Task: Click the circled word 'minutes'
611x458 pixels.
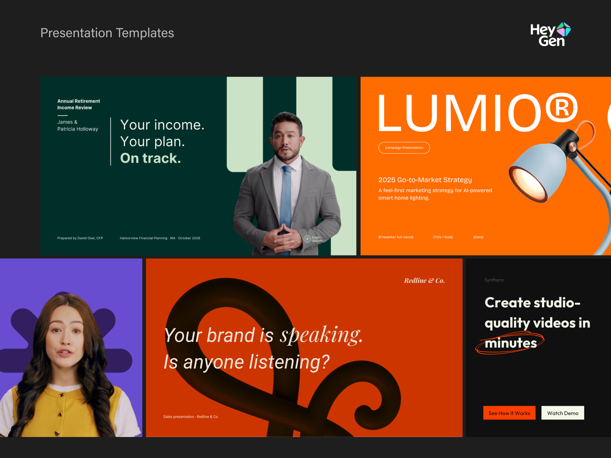Action: tap(511, 343)
